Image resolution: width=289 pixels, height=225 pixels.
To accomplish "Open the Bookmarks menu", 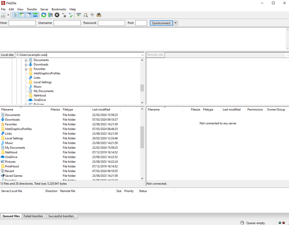I will tap(59, 9).
